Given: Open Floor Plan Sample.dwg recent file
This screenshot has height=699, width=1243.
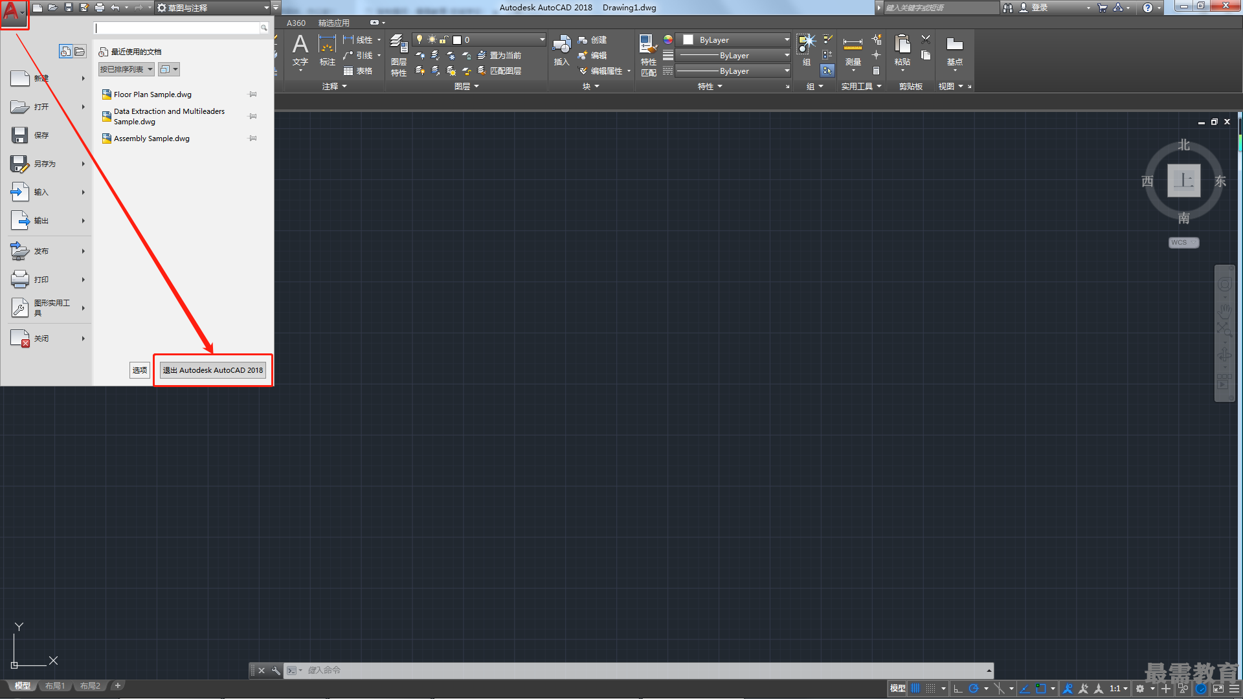Looking at the screenshot, I should click(153, 94).
